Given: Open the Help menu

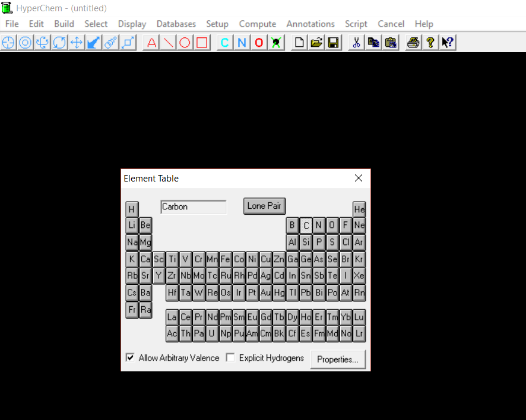Looking at the screenshot, I should click(424, 24).
